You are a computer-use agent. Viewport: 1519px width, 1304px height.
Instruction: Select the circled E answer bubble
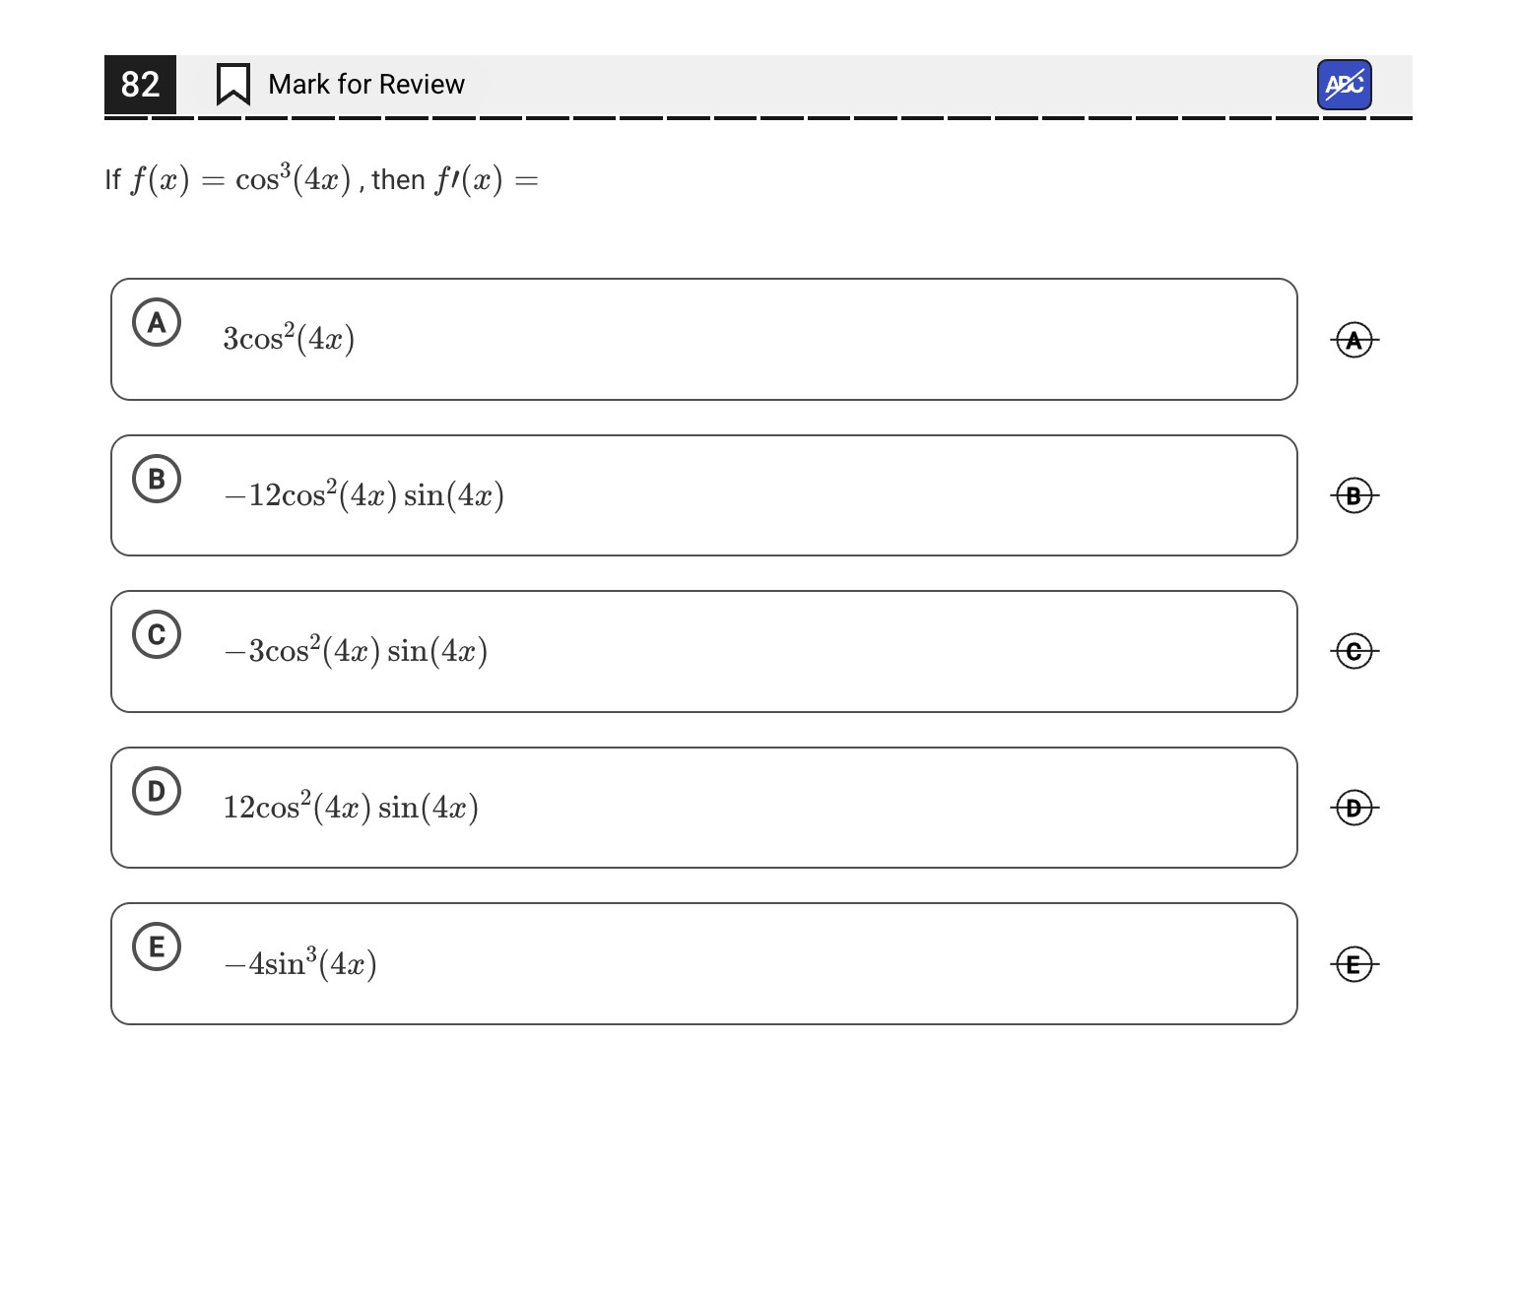[157, 946]
